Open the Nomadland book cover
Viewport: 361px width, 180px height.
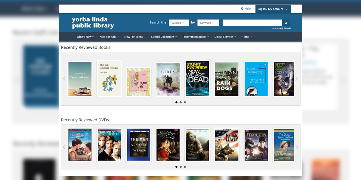tap(80, 79)
